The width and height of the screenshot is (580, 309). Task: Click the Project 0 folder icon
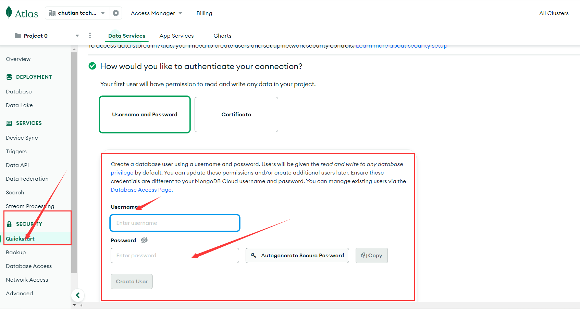[x=18, y=36]
